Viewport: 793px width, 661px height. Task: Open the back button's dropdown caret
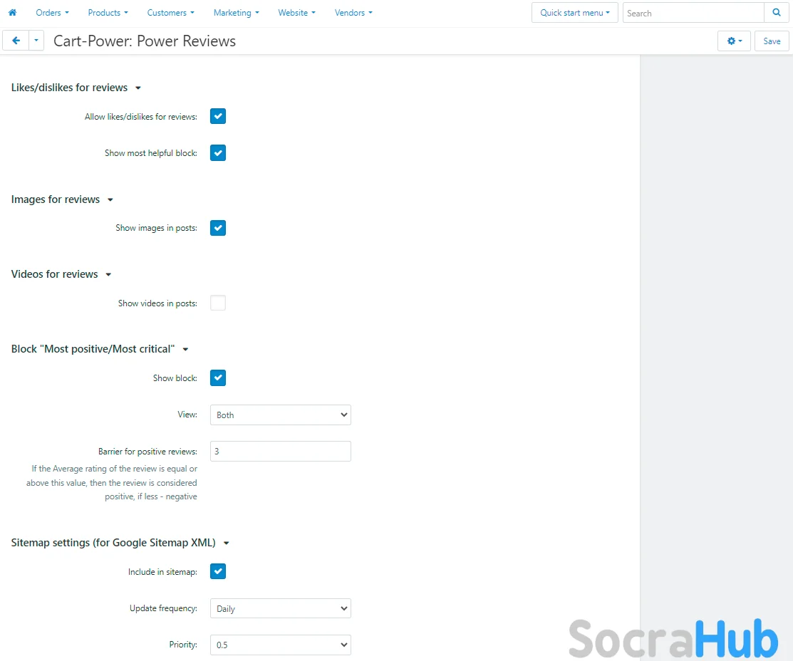click(x=36, y=41)
